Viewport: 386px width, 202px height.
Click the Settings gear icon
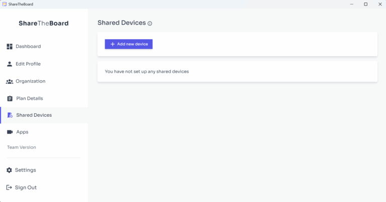pos(9,170)
